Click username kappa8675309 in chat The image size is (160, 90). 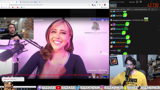tap(119, 46)
